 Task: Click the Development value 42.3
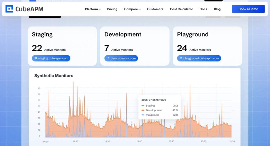tap(175, 110)
